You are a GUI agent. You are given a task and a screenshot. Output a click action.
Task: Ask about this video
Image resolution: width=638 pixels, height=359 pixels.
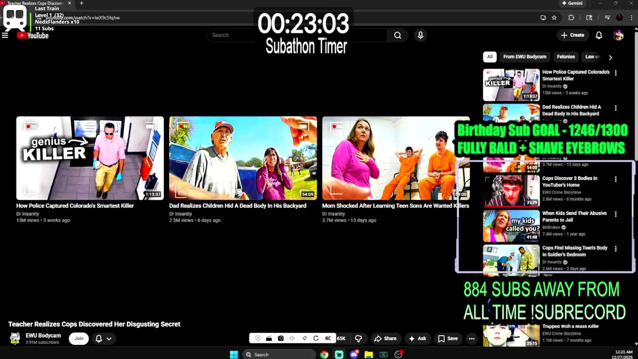(x=417, y=339)
